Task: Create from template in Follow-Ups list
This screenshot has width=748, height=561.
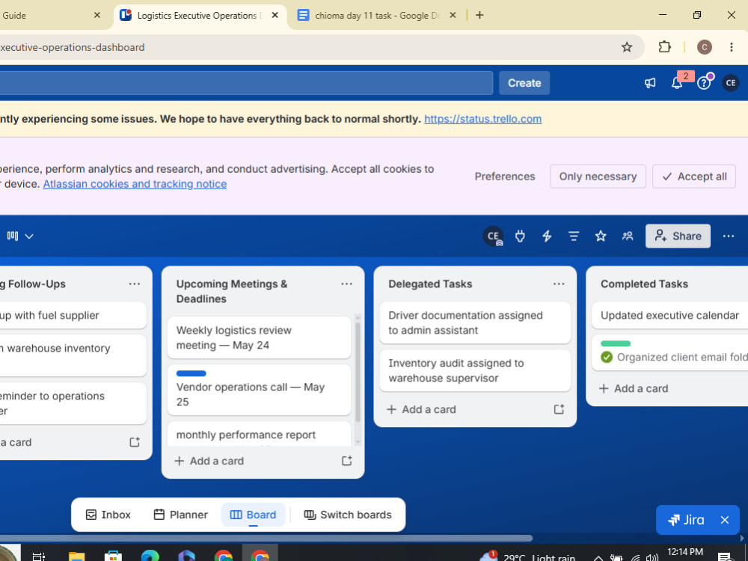Action: [x=135, y=442]
